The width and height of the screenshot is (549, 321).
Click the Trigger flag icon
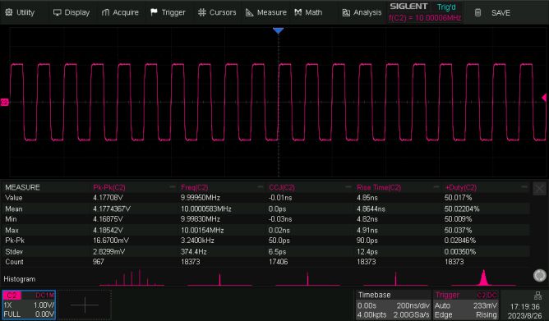[154, 12]
